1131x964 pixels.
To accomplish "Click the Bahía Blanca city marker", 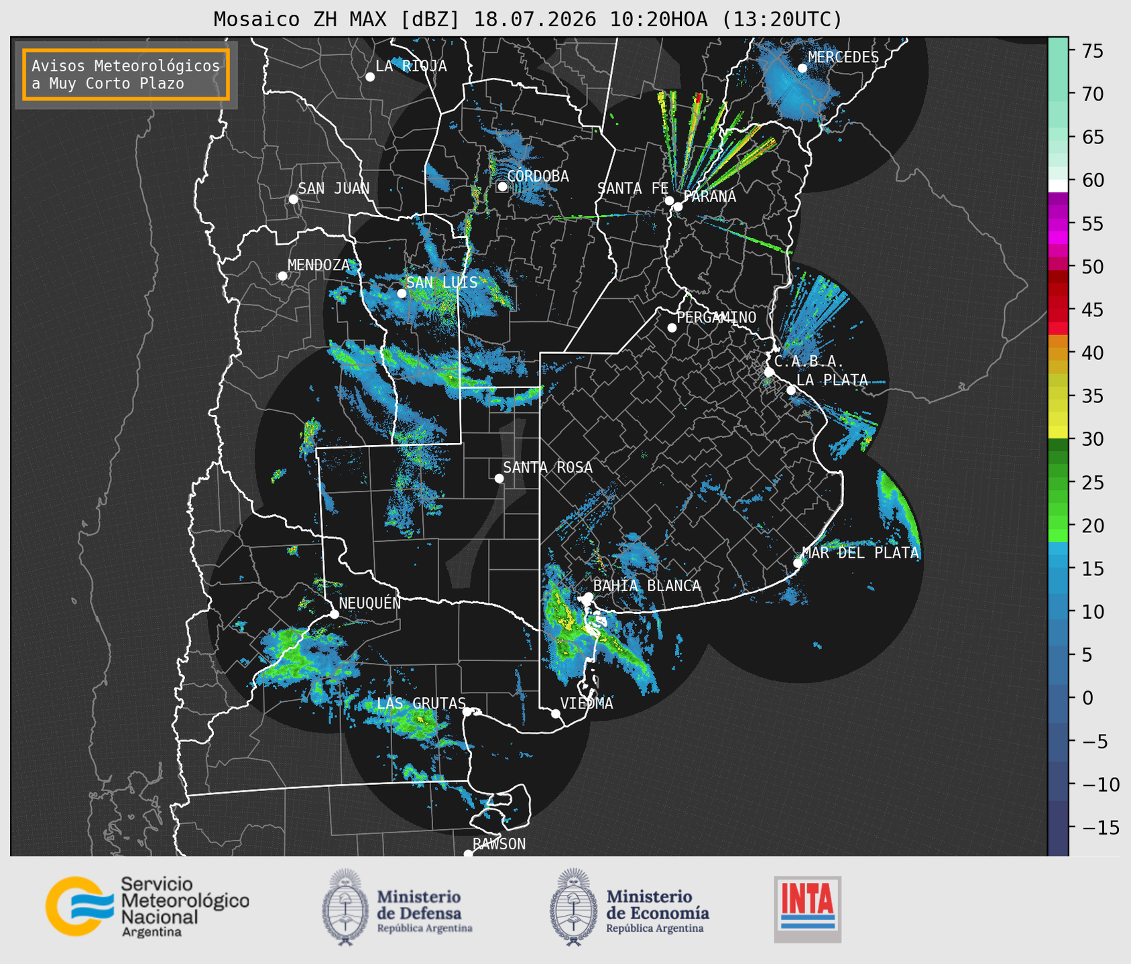I will 588,597.
